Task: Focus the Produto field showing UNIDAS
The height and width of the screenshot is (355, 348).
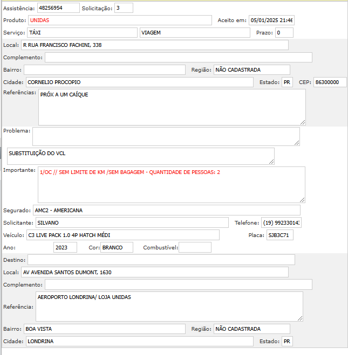Action: (x=120, y=20)
